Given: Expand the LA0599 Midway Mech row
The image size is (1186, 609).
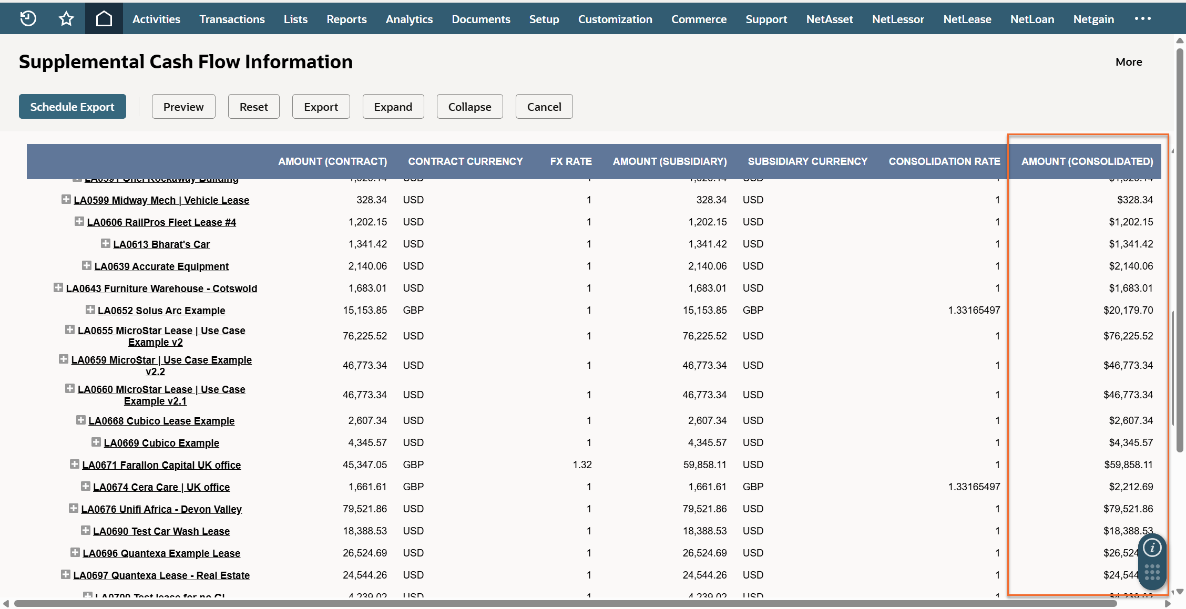Looking at the screenshot, I should click(x=66, y=200).
